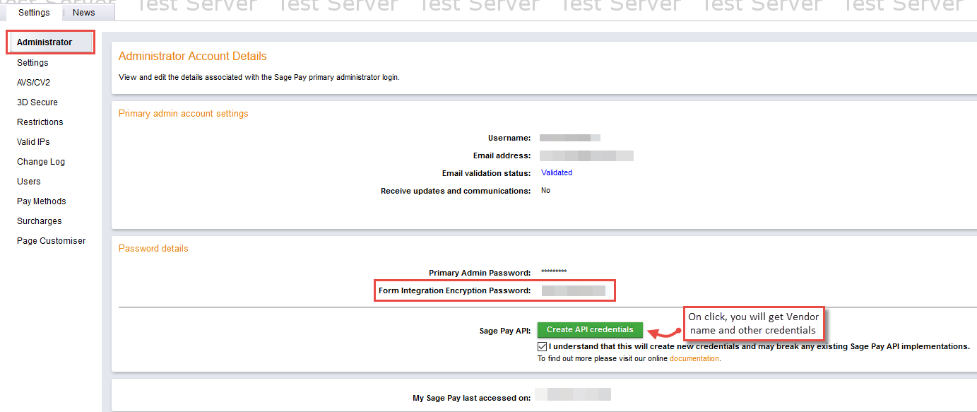
Task: Click the Primary admin account settings heading
Action: pyautogui.click(x=184, y=114)
